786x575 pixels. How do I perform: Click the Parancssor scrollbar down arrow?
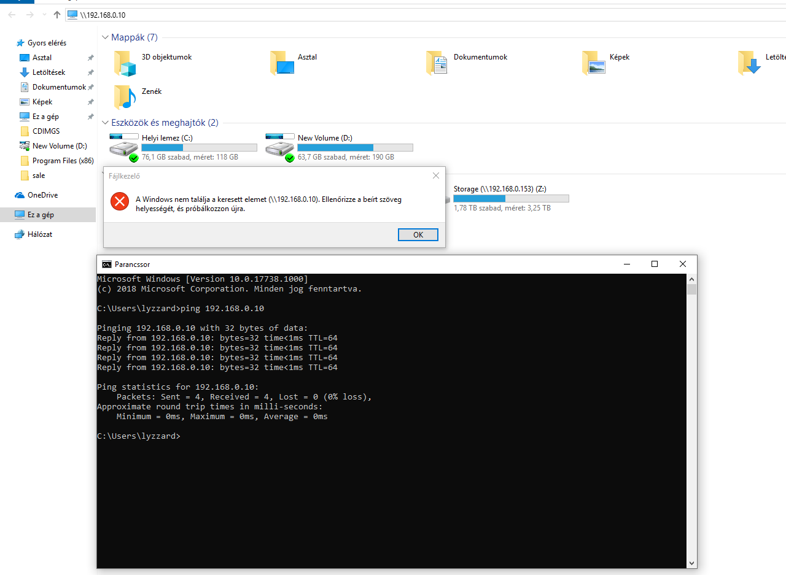click(x=692, y=563)
